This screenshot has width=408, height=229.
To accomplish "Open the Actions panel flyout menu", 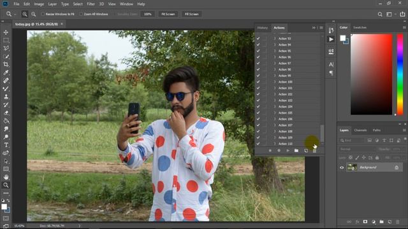I will coord(321,28).
